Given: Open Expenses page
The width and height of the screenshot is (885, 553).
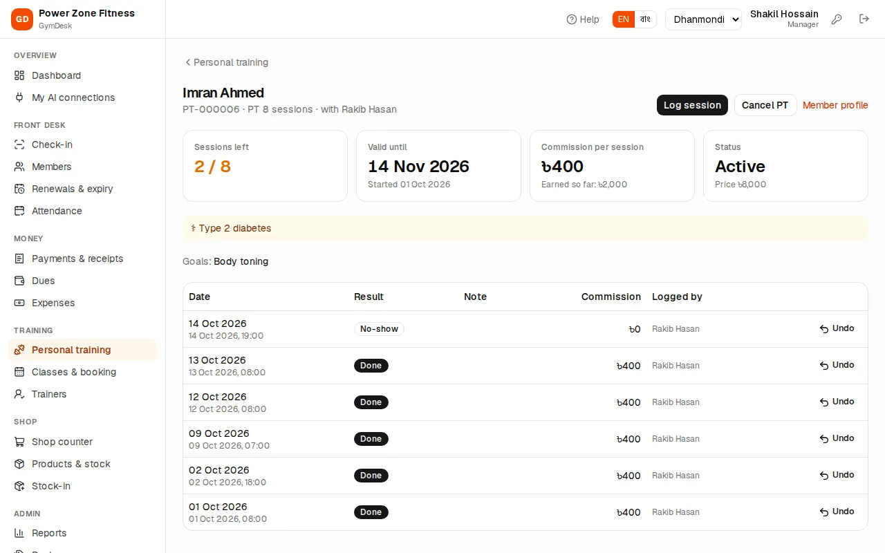Looking at the screenshot, I should [x=83, y=303].
